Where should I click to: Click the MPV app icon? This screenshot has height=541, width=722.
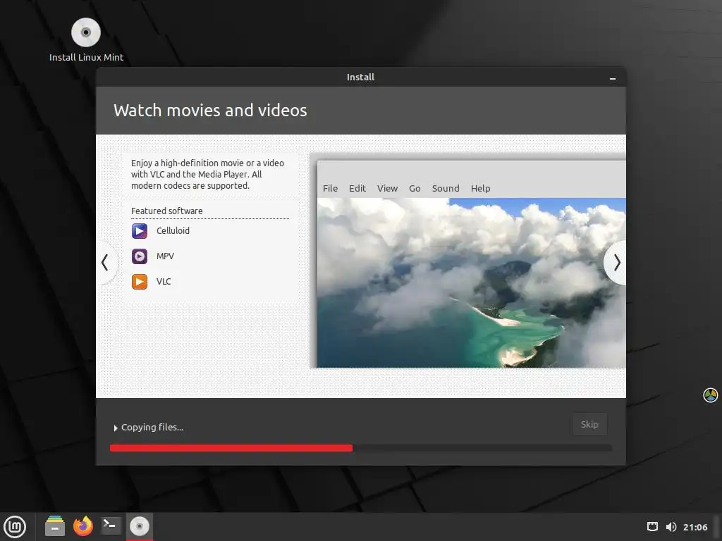click(140, 256)
